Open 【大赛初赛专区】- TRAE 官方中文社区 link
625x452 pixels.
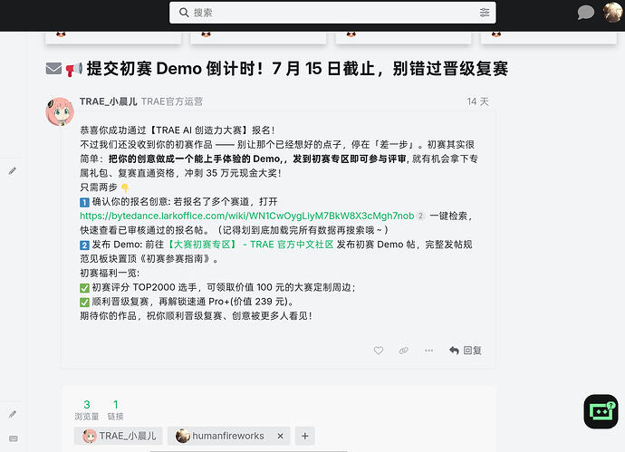249,245
